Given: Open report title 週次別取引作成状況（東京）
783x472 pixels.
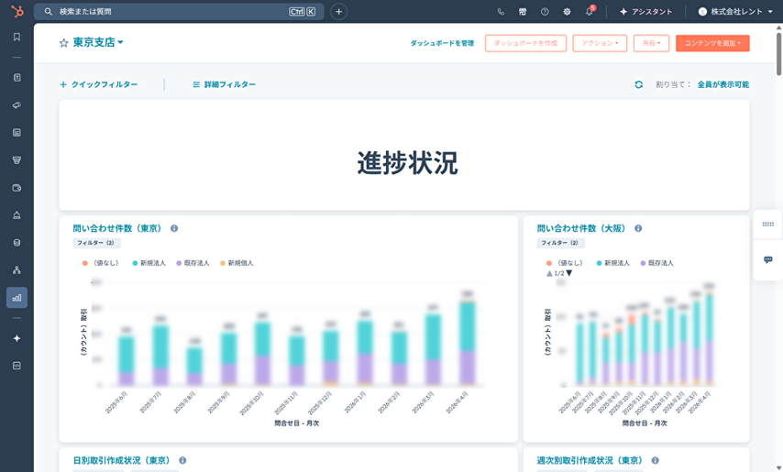Looking at the screenshot, I should pyautogui.click(x=590, y=460).
